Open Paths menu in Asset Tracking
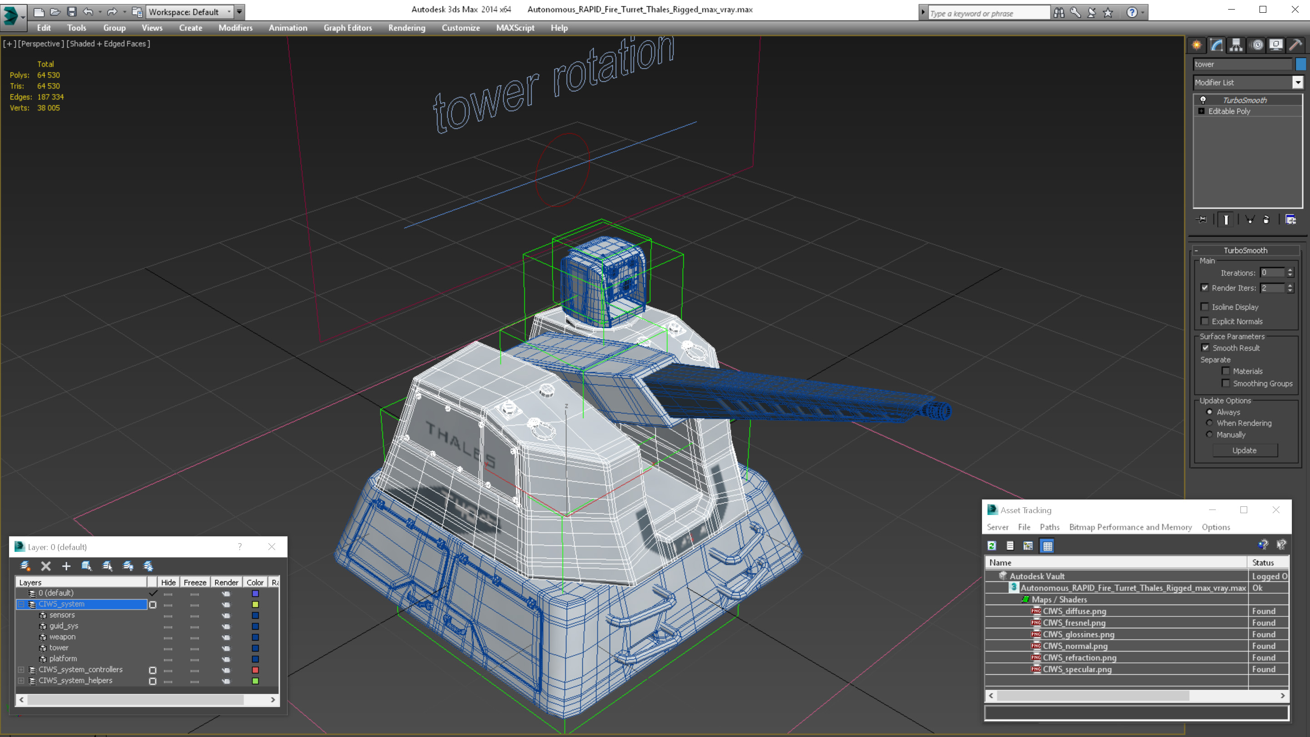The height and width of the screenshot is (737, 1310). tap(1050, 527)
